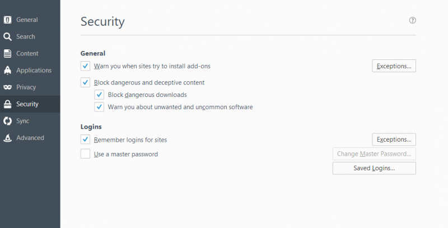This screenshot has width=448, height=228.
Task: Enable Use a master password
Action: click(86, 154)
